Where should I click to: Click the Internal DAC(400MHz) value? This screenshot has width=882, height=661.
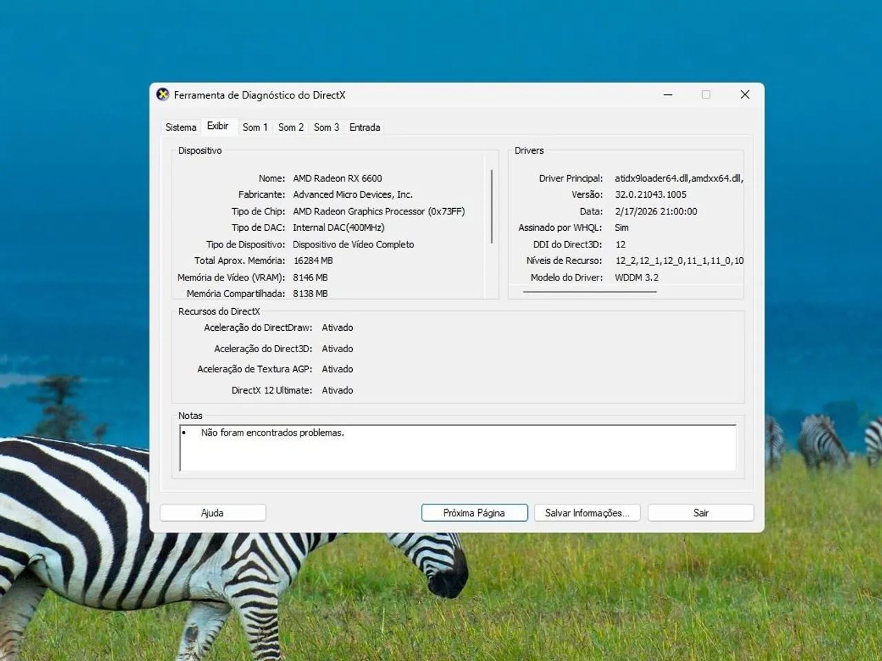click(338, 228)
